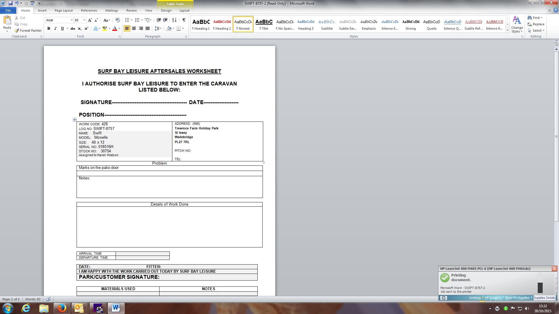Image resolution: width=559 pixels, height=314 pixels.
Task: Click the Find binoculars icon
Action: [530, 18]
